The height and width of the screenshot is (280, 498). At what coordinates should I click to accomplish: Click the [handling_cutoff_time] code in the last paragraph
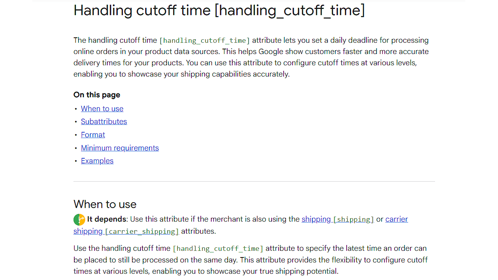(218, 248)
